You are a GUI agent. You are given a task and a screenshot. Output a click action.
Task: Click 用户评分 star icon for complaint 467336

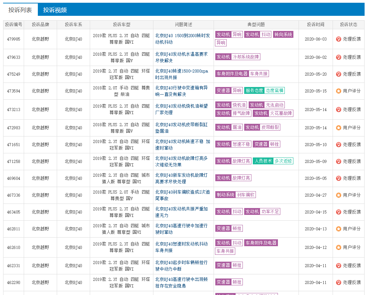(338, 195)
